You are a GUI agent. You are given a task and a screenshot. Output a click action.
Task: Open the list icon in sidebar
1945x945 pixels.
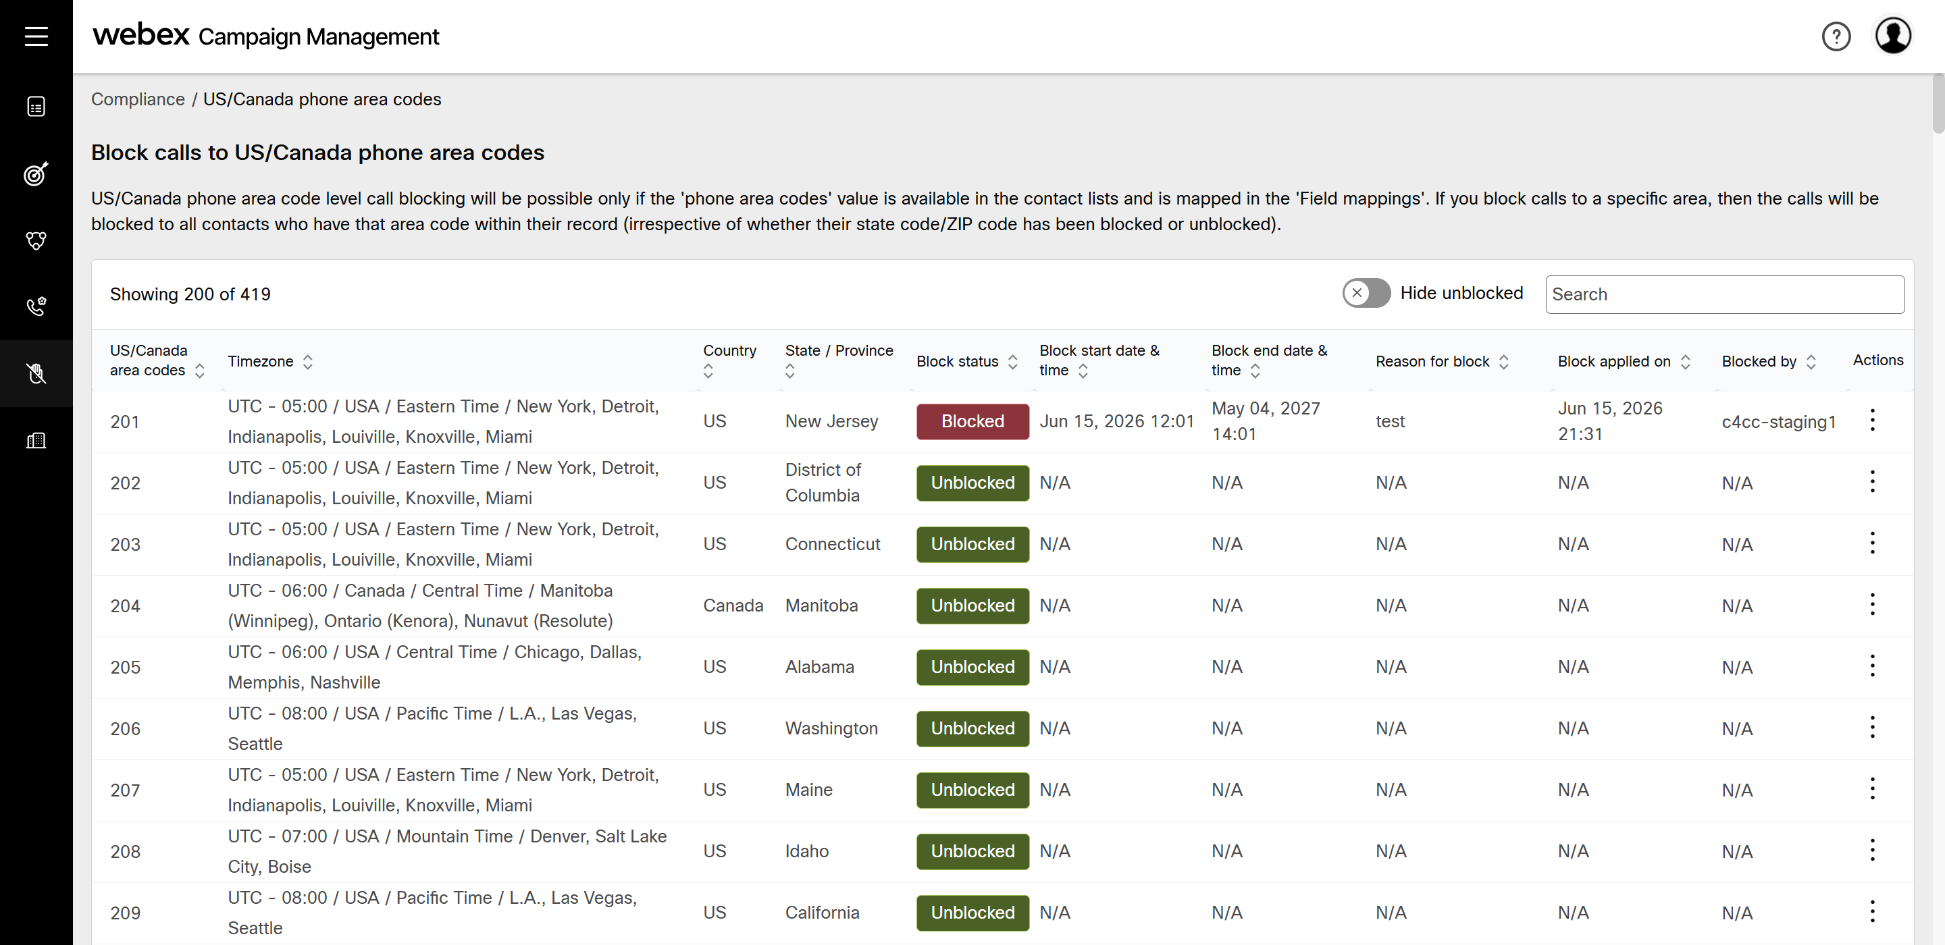pos(36,107)
